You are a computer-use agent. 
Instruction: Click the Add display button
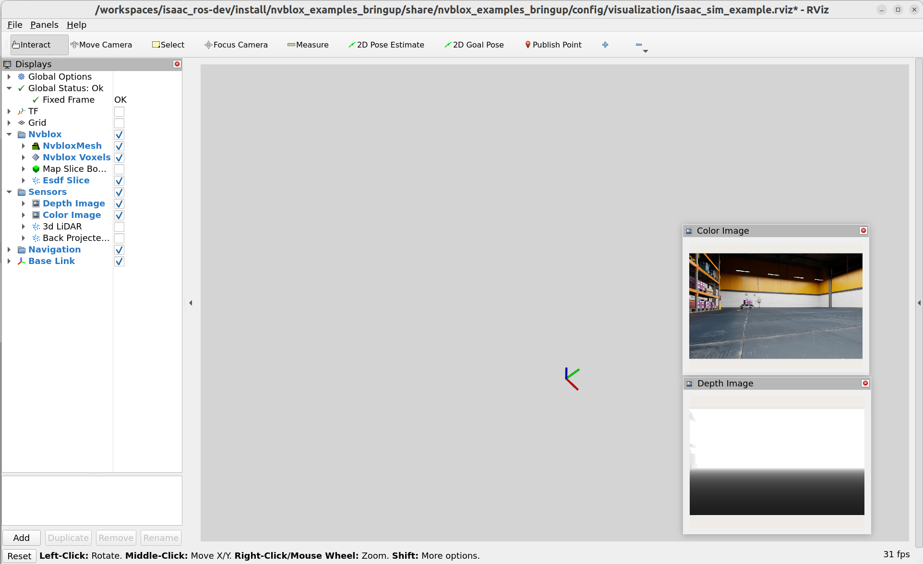21,538
